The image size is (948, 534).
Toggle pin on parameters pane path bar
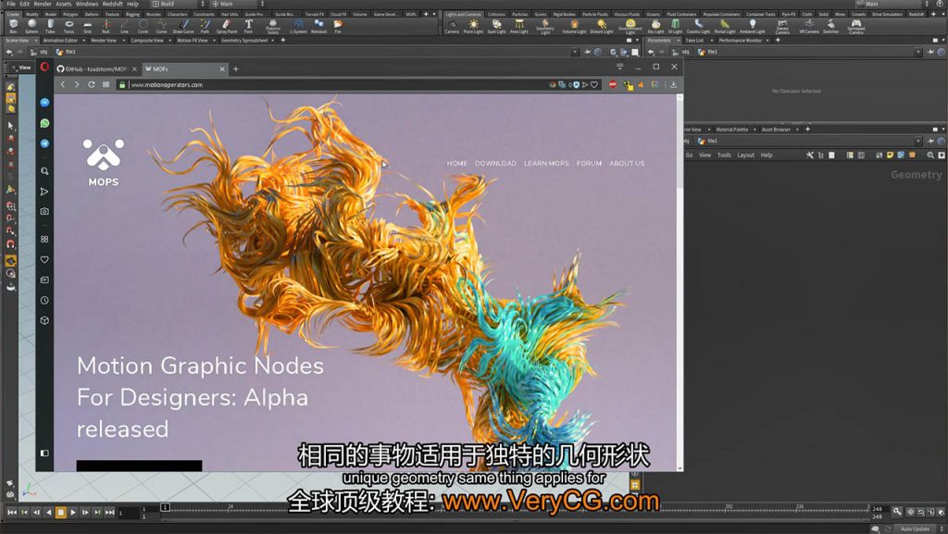point(930,52)
